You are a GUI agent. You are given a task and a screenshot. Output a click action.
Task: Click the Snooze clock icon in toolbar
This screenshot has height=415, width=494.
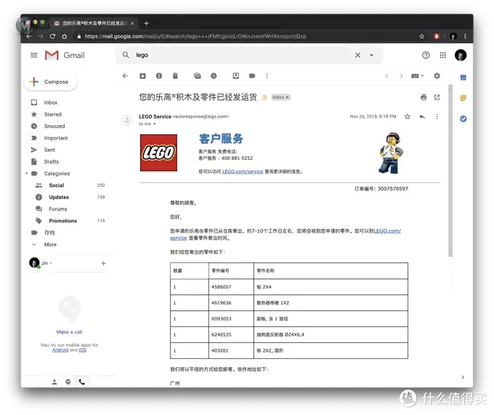tap(214, 76)
